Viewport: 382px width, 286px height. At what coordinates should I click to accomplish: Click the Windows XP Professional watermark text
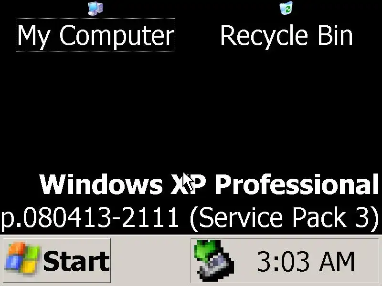pyautogui.click(x=210, y=184)
